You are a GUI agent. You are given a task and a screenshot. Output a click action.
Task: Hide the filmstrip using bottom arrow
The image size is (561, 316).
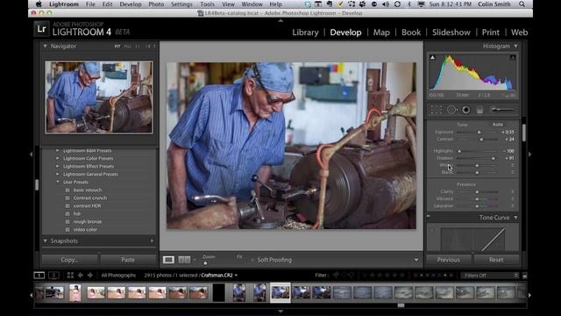pos(280,312)
